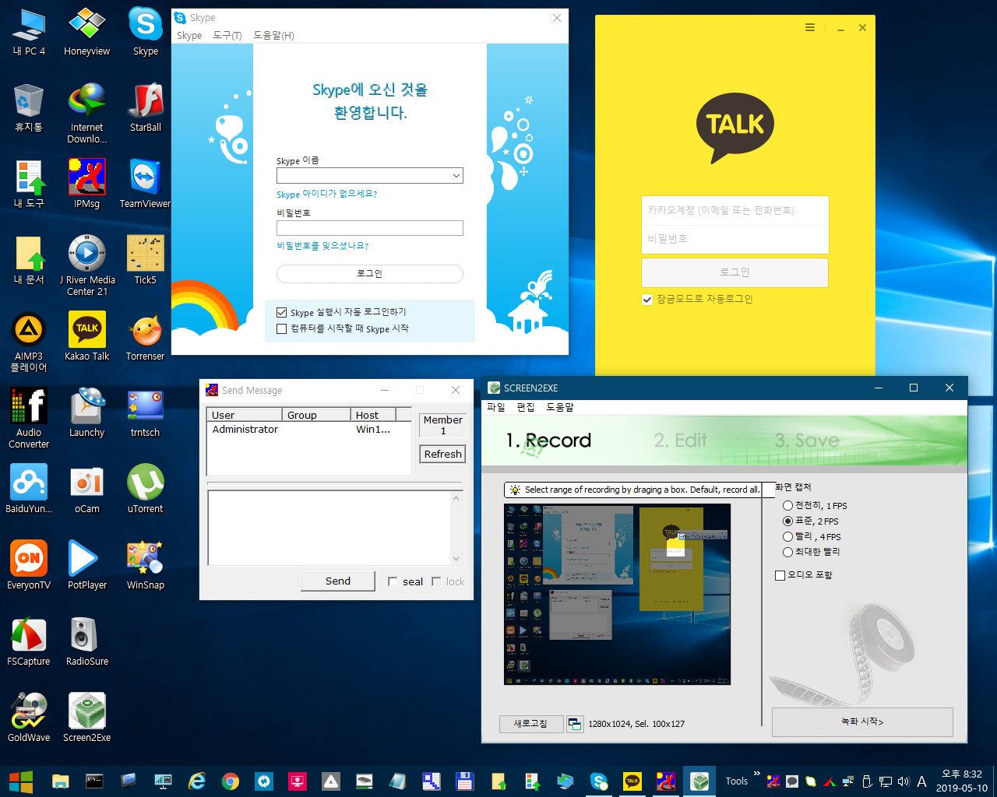Select the Launchy desktop icon
997x797 pixels.
(86, 413)
